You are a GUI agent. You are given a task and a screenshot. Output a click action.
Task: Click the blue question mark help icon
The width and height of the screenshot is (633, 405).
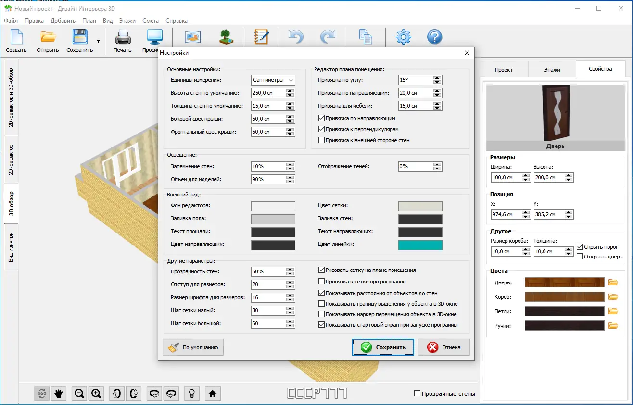pos(434,37)
